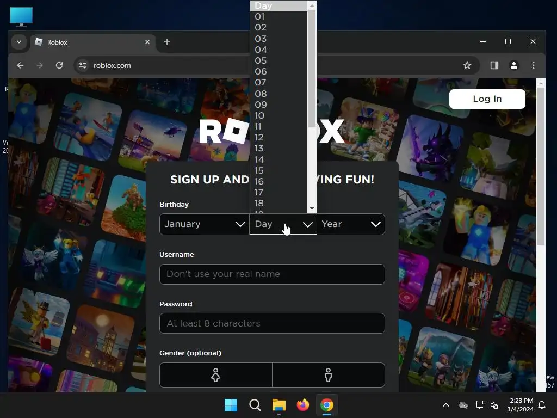Pick day 16 in the list
The width and height of the screenshot is (557, 418).
coord(278,181)
